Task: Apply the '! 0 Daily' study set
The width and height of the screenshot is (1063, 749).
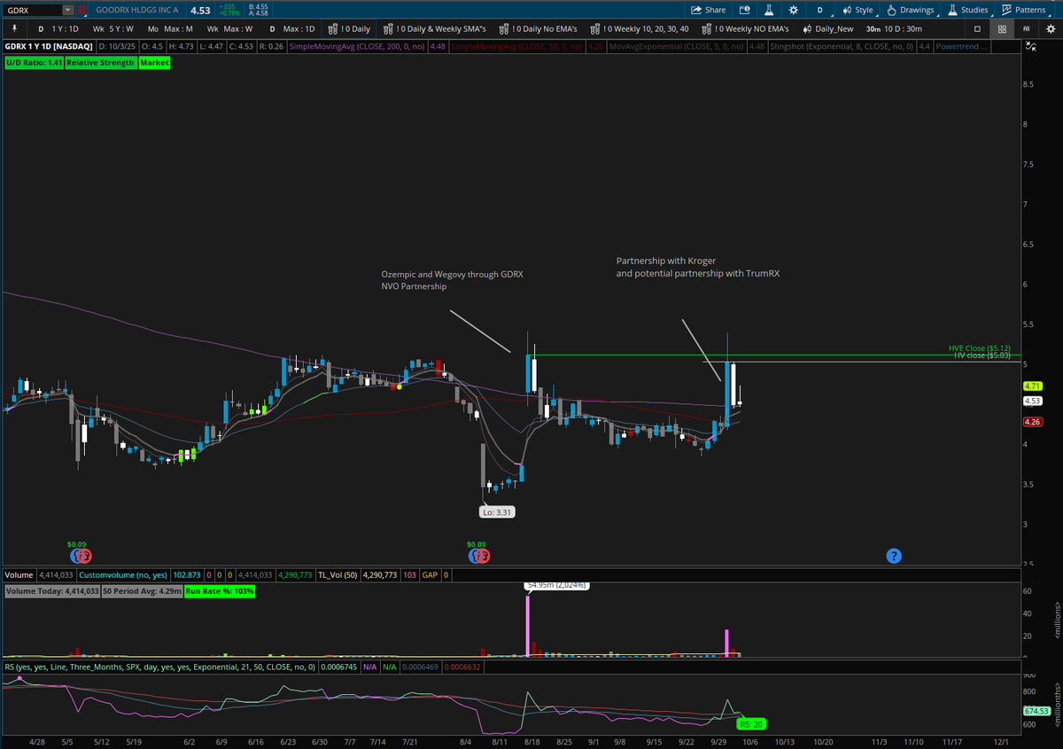Action: pyautogui.click(x=350, y=28)
